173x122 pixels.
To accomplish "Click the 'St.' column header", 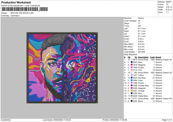I will [x=136, y=57].
